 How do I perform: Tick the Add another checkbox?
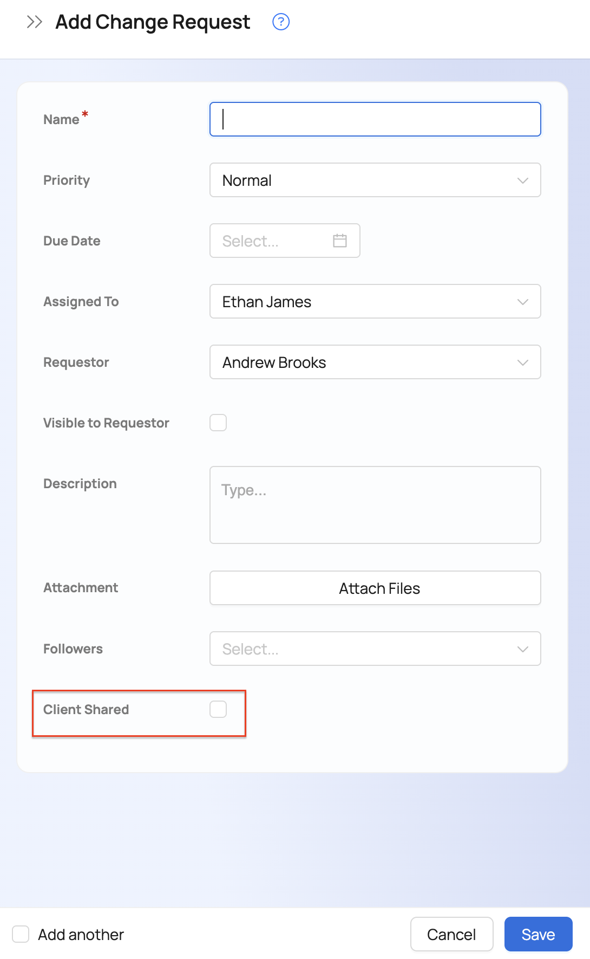pos(21,934)
